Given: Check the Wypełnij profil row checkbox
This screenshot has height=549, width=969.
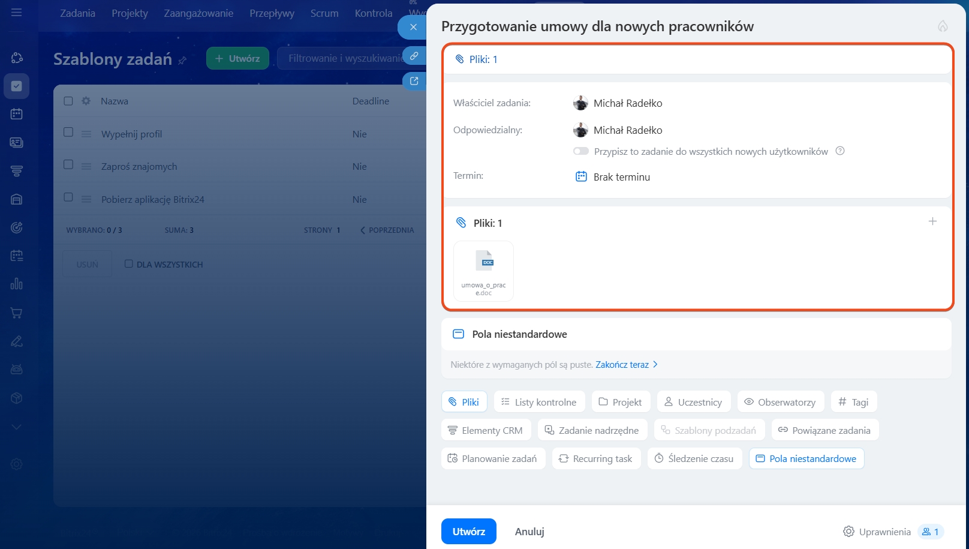Looking at the screenshot, I should click(x=68, y=132).
